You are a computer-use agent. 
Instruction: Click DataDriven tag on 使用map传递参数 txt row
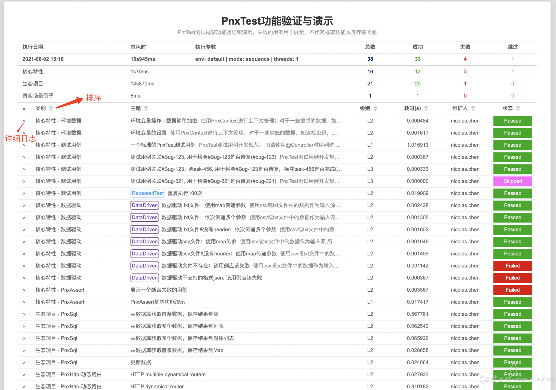coord(145,205)
